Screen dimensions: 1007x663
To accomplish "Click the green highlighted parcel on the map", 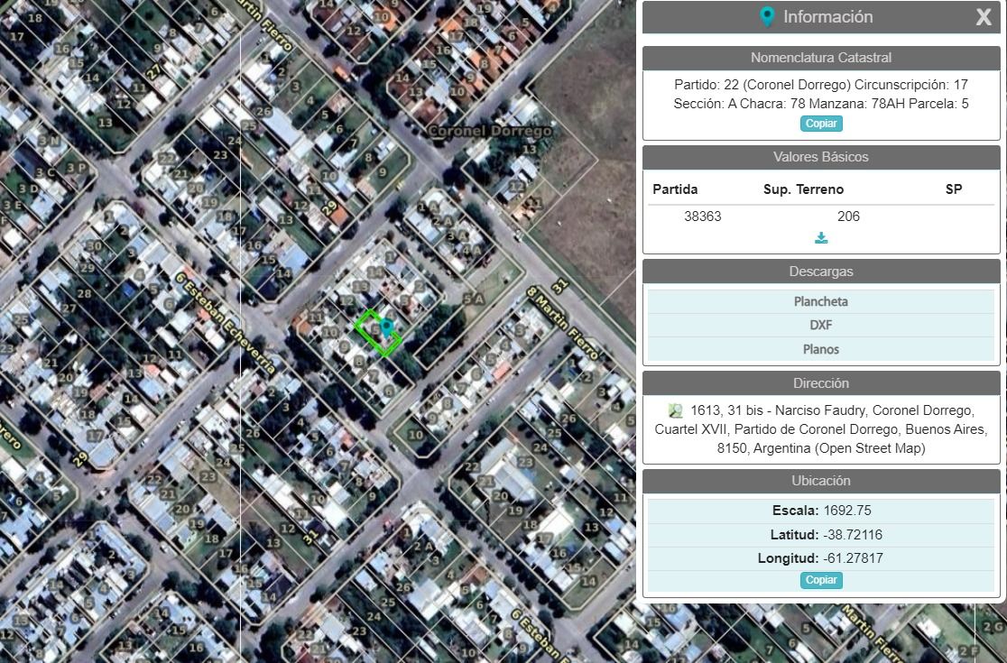I will (x=378, y=333).
